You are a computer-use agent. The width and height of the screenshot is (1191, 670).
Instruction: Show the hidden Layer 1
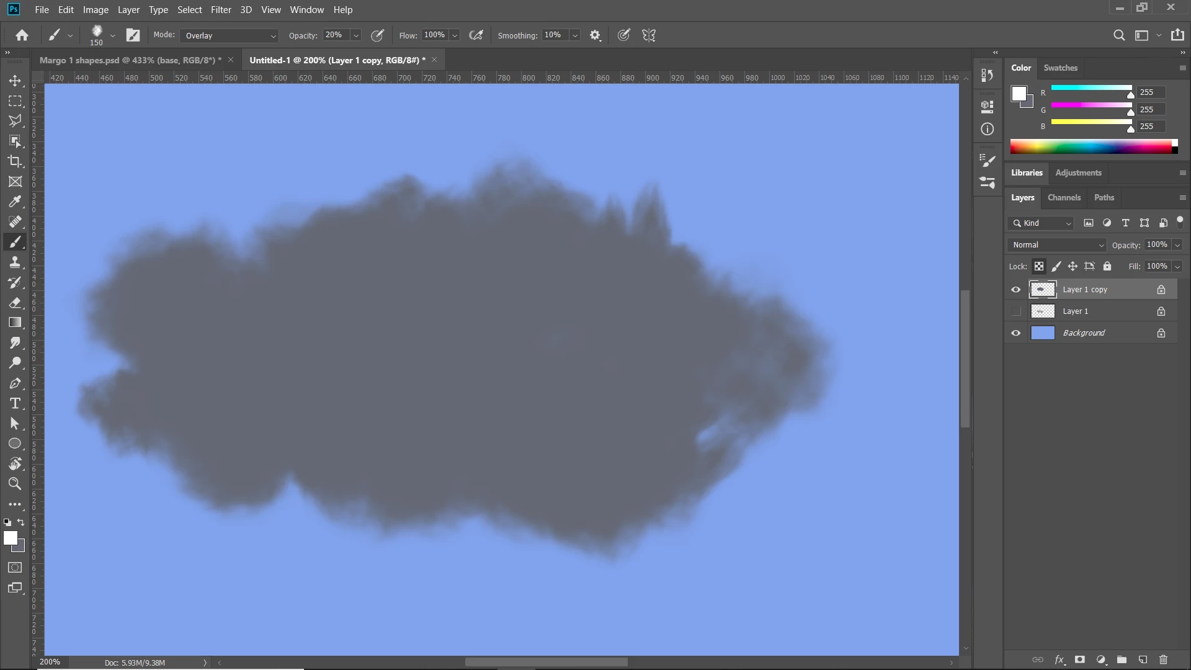[x=1015, y=311]
